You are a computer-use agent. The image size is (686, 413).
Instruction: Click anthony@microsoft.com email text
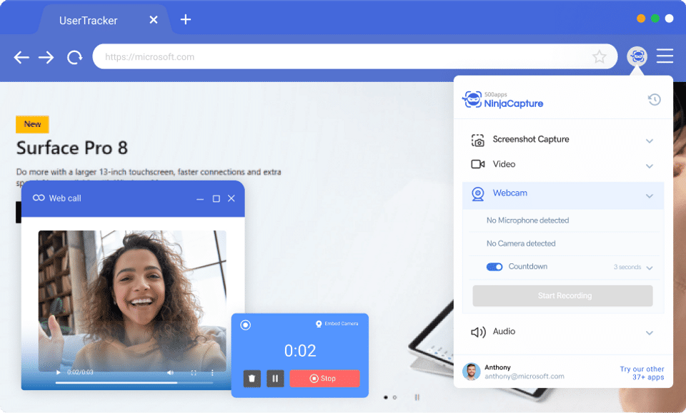[524, 377]
